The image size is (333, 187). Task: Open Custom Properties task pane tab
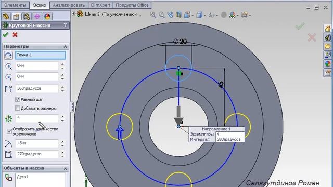(x=328, y=73)
